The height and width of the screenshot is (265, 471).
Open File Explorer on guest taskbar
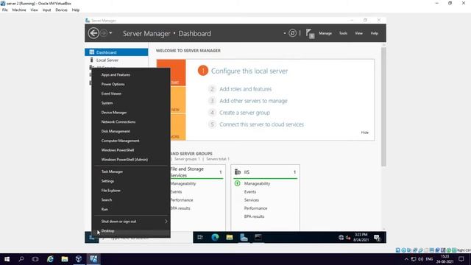pyautogui.click(x=230, y=237)
